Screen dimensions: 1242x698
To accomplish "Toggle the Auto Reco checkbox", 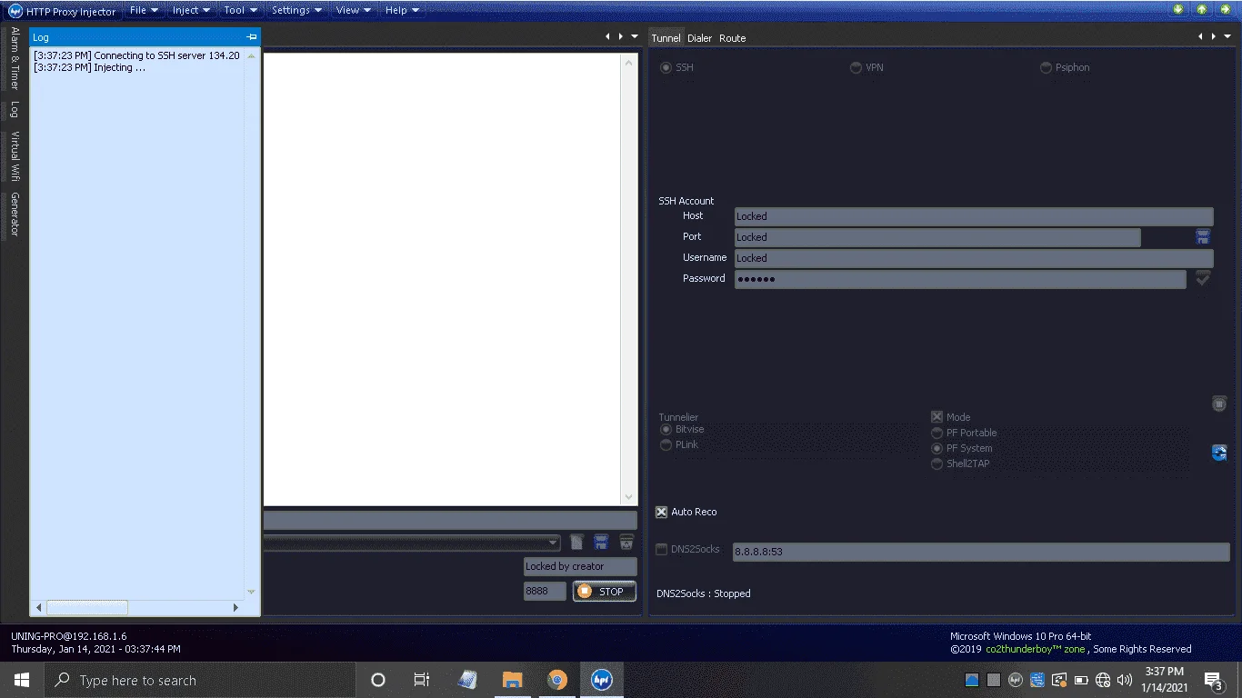I will pyautogui.click(x=662, y=513).
